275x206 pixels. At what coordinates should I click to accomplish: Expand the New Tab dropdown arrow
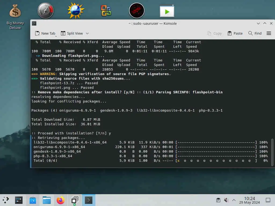pos(56,36)
